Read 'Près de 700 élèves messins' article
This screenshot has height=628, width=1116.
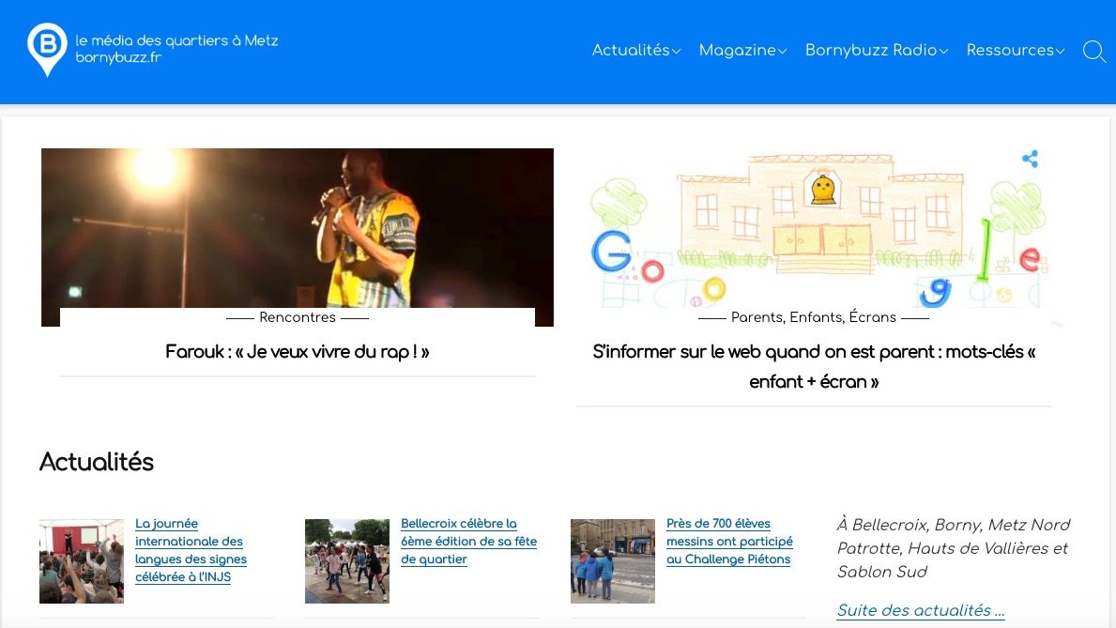pos(729,541)
